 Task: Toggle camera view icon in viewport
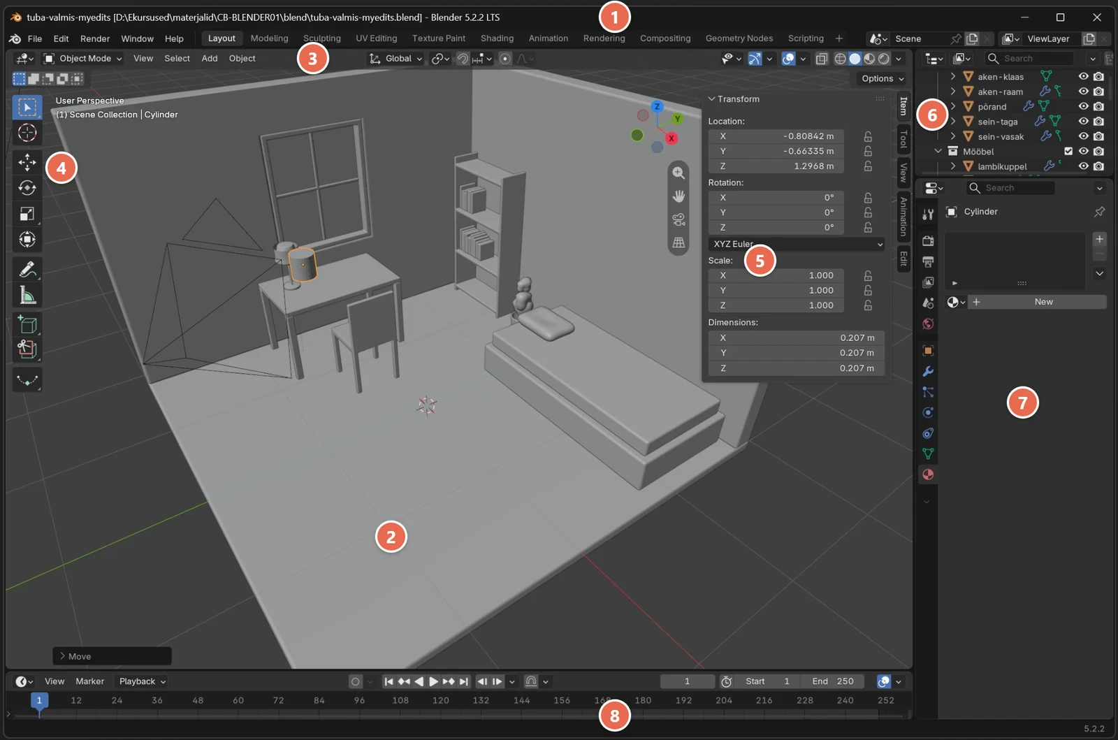(678, 219)
